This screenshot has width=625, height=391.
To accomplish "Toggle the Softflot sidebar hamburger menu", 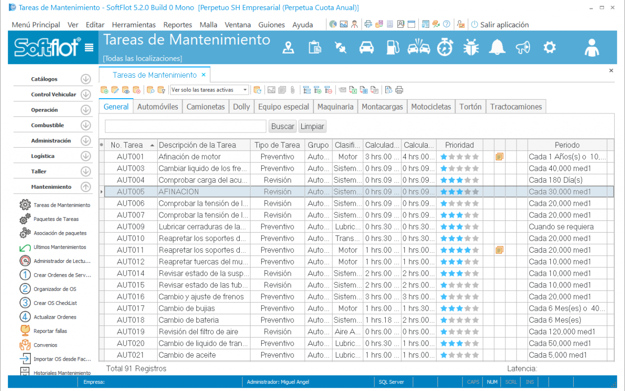I will 89,47.
